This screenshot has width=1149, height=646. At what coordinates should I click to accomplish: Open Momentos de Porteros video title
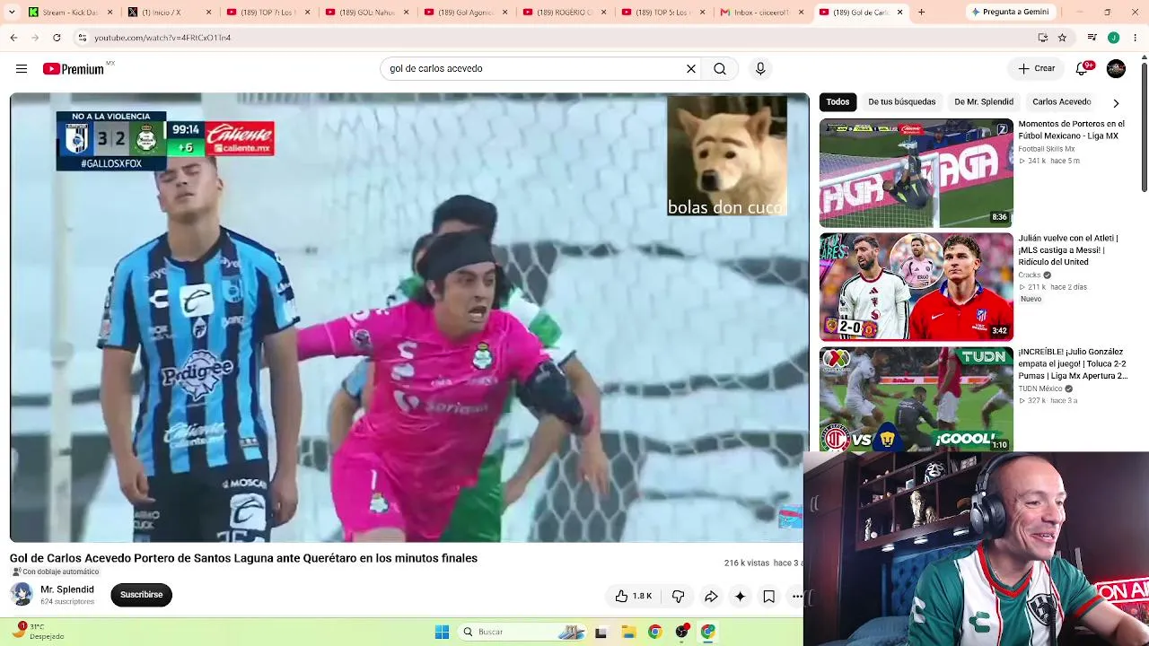(1071, 130)
